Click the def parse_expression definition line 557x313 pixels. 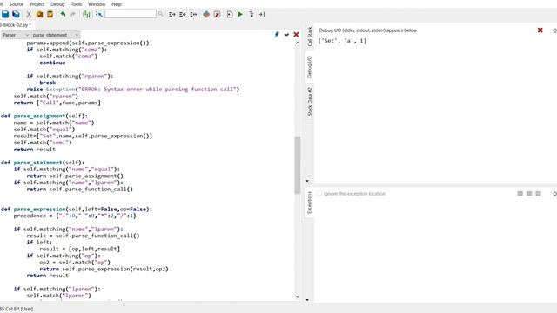[x=77, y=209]
